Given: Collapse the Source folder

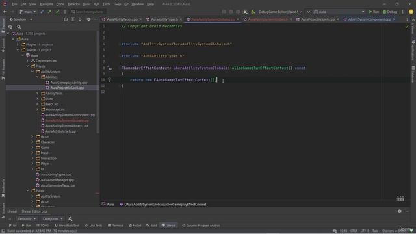Looking at the screenshot, I should point(18,50).
